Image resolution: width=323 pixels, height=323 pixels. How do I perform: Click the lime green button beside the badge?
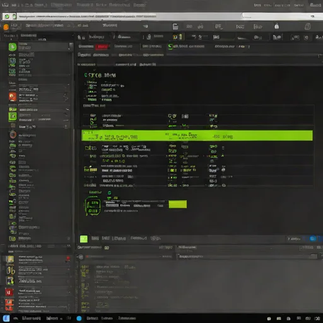pos(178,204)
